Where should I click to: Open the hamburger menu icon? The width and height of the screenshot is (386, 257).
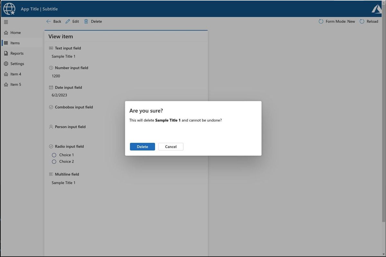6,22
